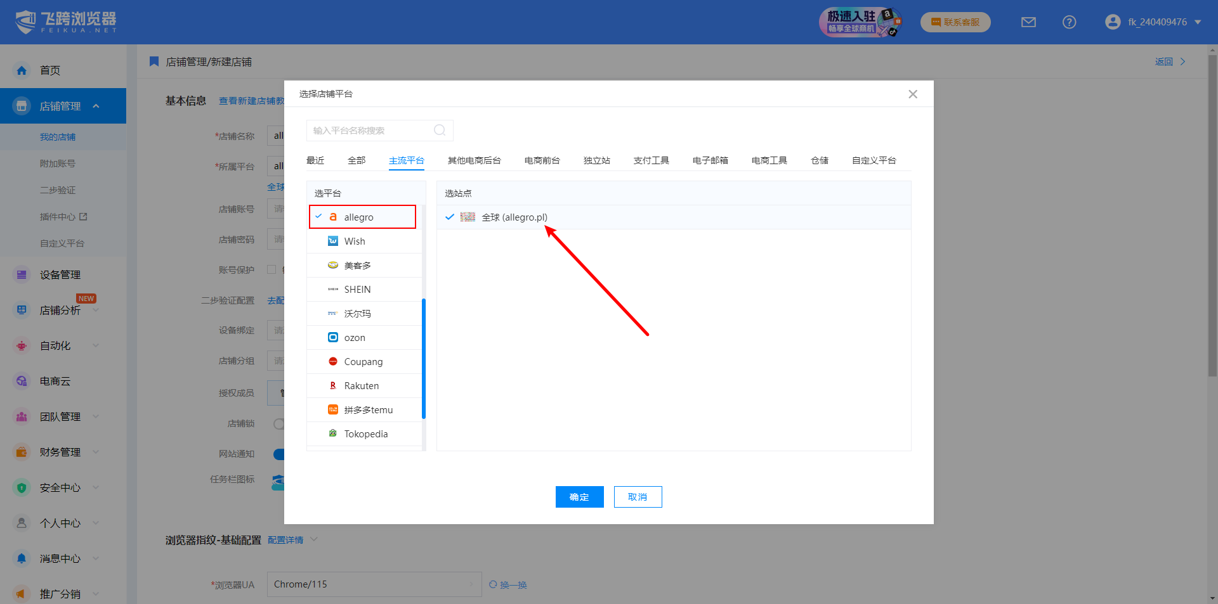Click the ozon platform logo icon

coord(333,337)
